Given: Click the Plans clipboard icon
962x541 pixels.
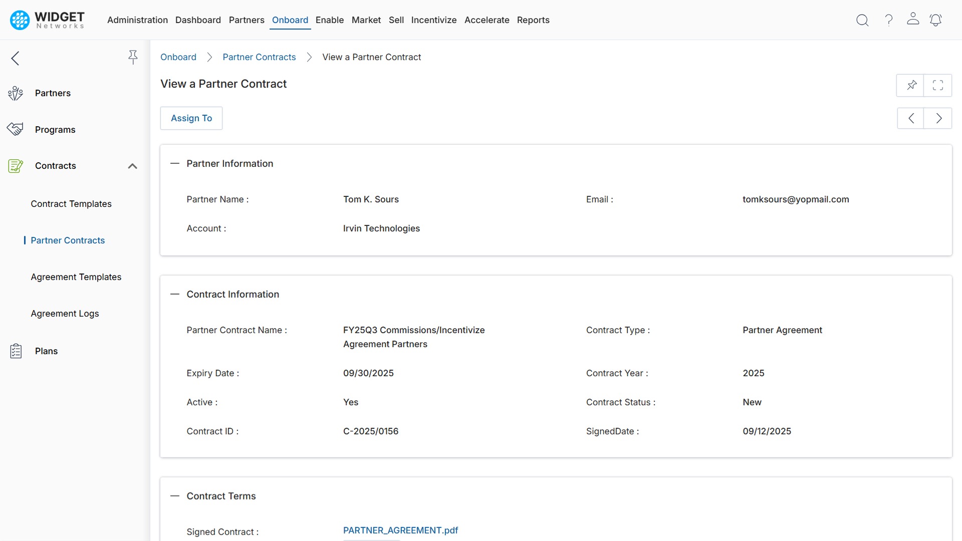Looking at the screenshot, I should (x=16, y=351).
